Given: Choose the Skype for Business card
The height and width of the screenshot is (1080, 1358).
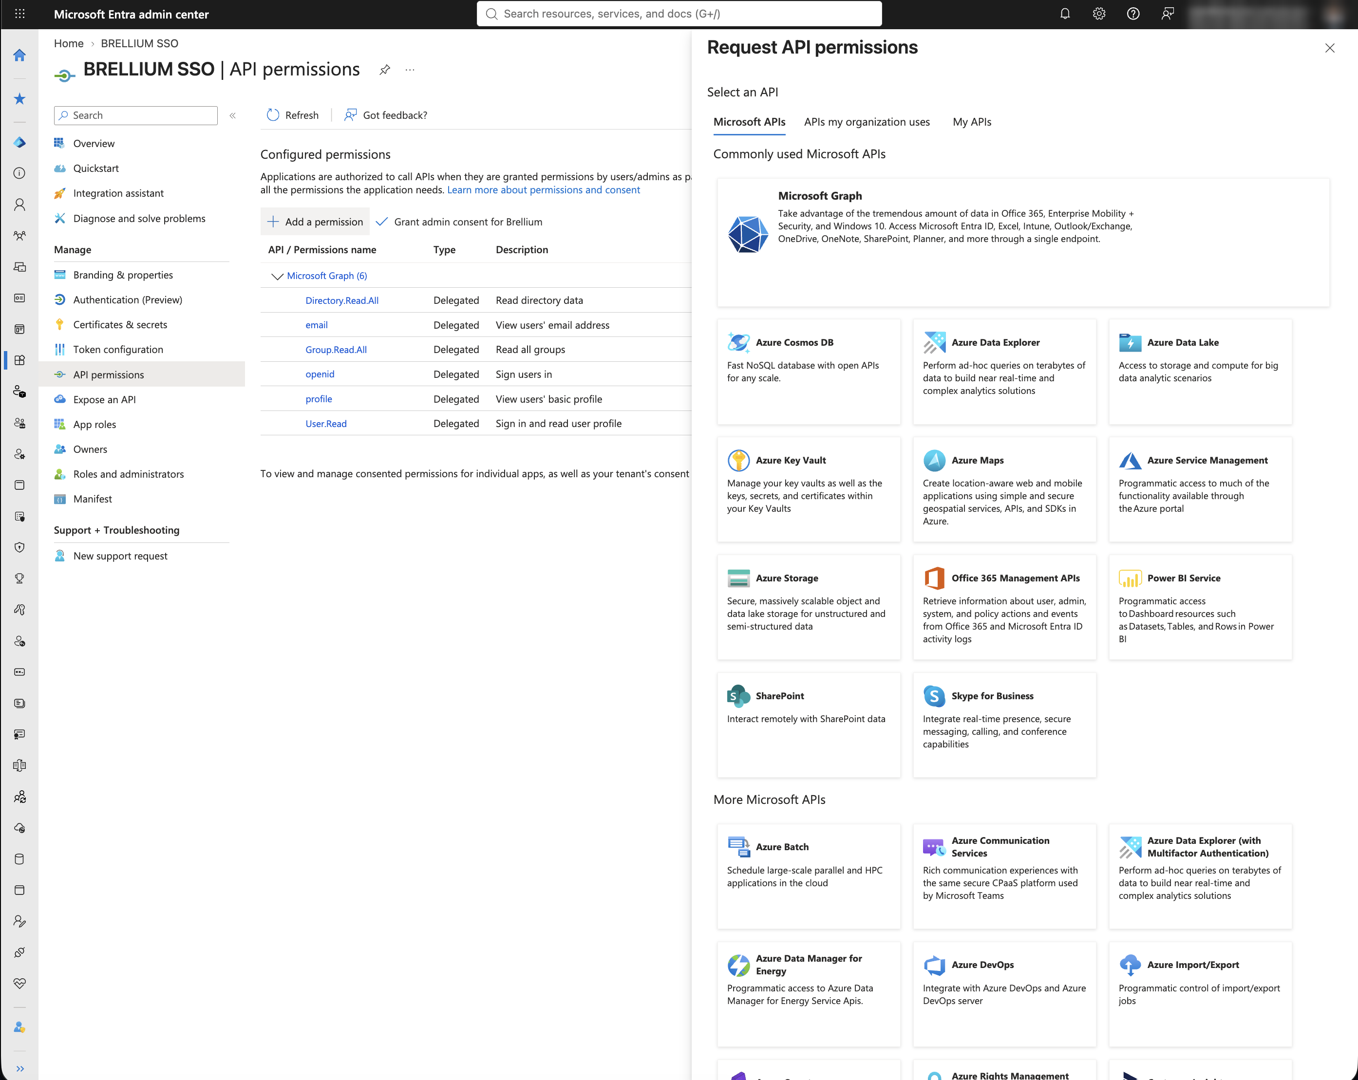Looking at the screenshot, I should pyautogui.click(x=1005, y=725).
